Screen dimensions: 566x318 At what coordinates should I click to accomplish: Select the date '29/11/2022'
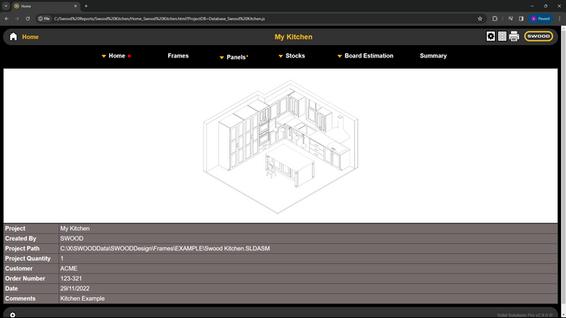point(74,289)
